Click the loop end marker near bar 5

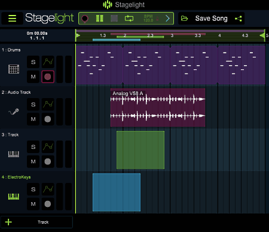tap(262, 36)
